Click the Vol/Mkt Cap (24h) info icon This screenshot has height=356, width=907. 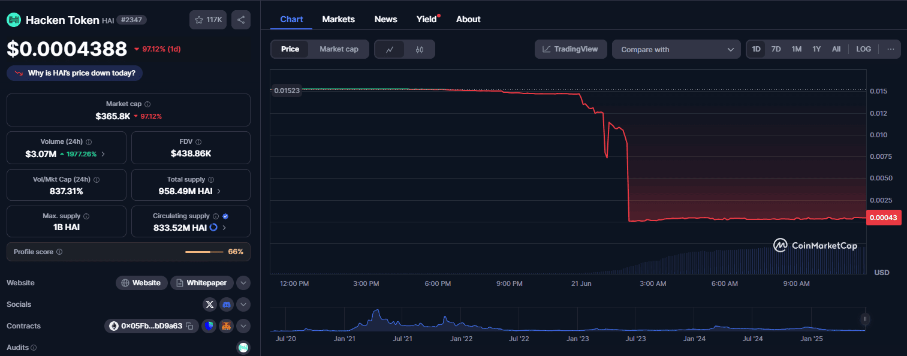pyautogui.click(x=97, y=179)
